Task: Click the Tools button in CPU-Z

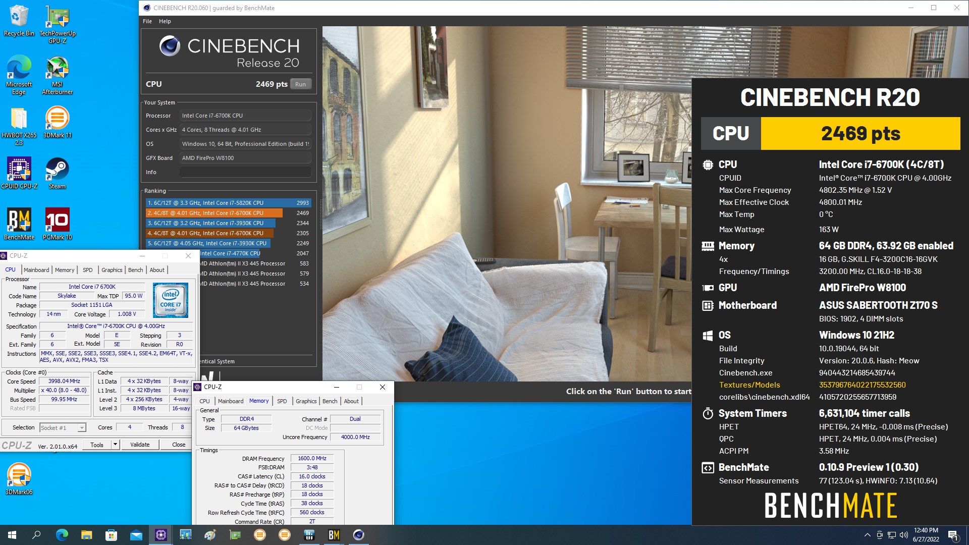Action: coord(97,445)
